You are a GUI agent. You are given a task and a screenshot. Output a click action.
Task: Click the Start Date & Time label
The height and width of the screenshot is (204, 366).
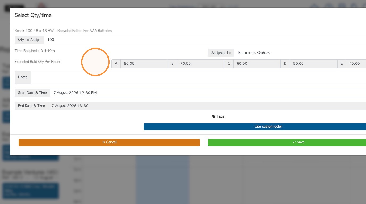[x=32, y=93]
